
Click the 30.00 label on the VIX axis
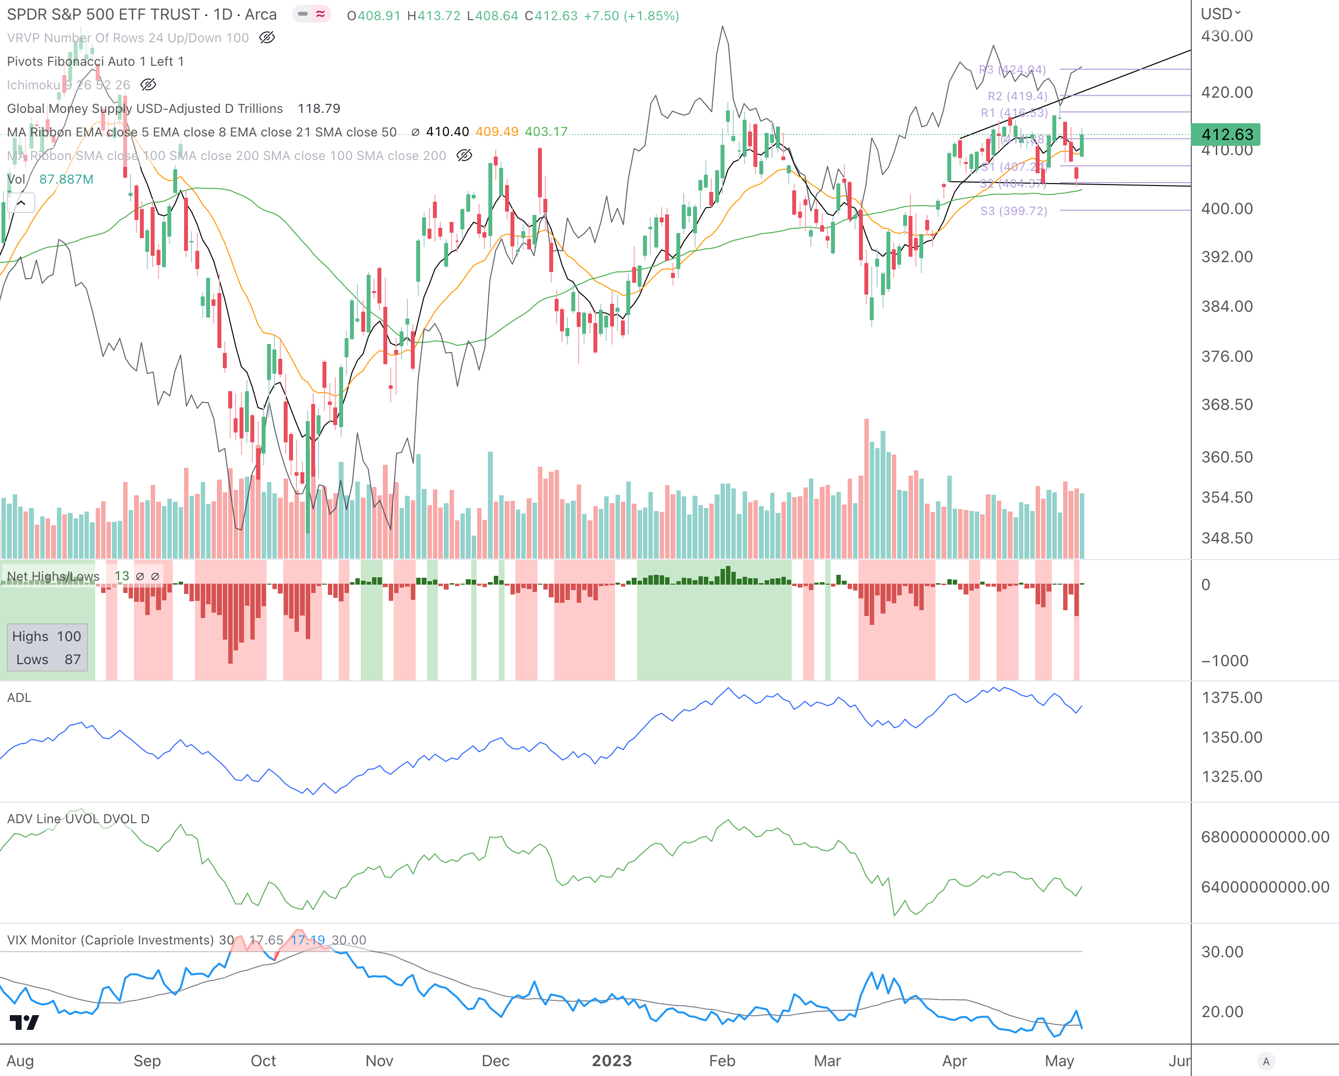point(1222,952)
